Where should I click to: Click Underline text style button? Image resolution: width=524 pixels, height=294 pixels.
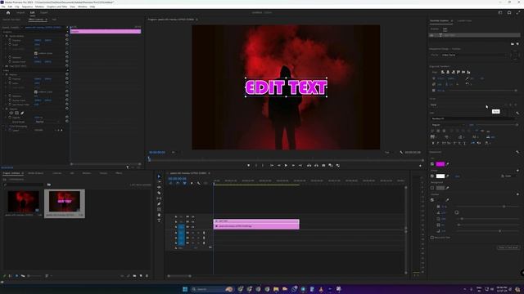pyautogui.click(x=464, y=143)
